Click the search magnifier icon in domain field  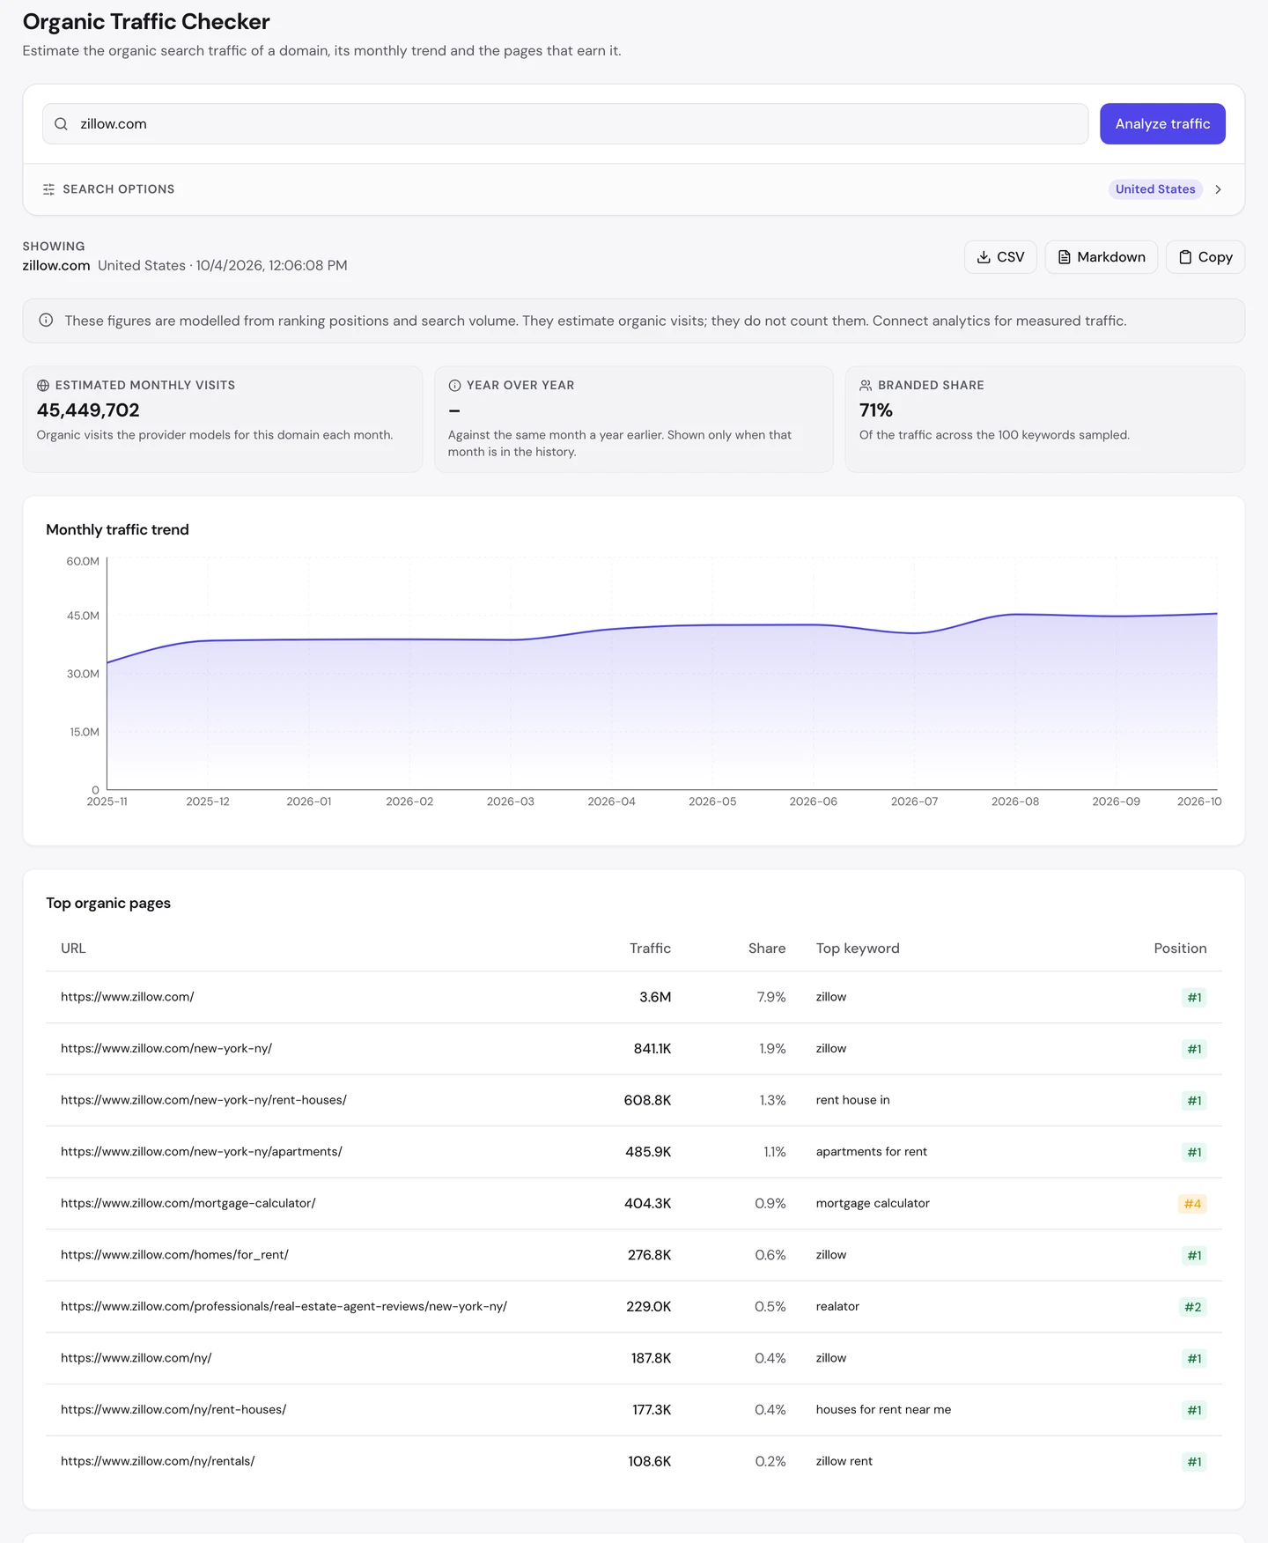(61, 124)
